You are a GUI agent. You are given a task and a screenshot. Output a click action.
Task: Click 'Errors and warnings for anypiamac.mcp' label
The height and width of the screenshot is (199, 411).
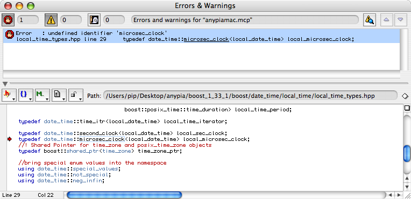pos(245,20)
